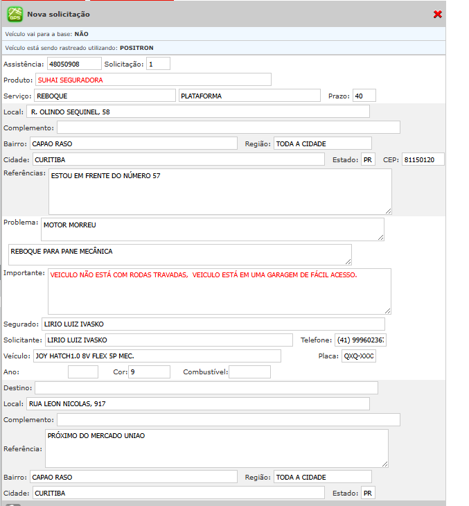Screen dimensions: 469x506
Task: Click the Assistência field showing 48050908
Action: coord(74,64)
